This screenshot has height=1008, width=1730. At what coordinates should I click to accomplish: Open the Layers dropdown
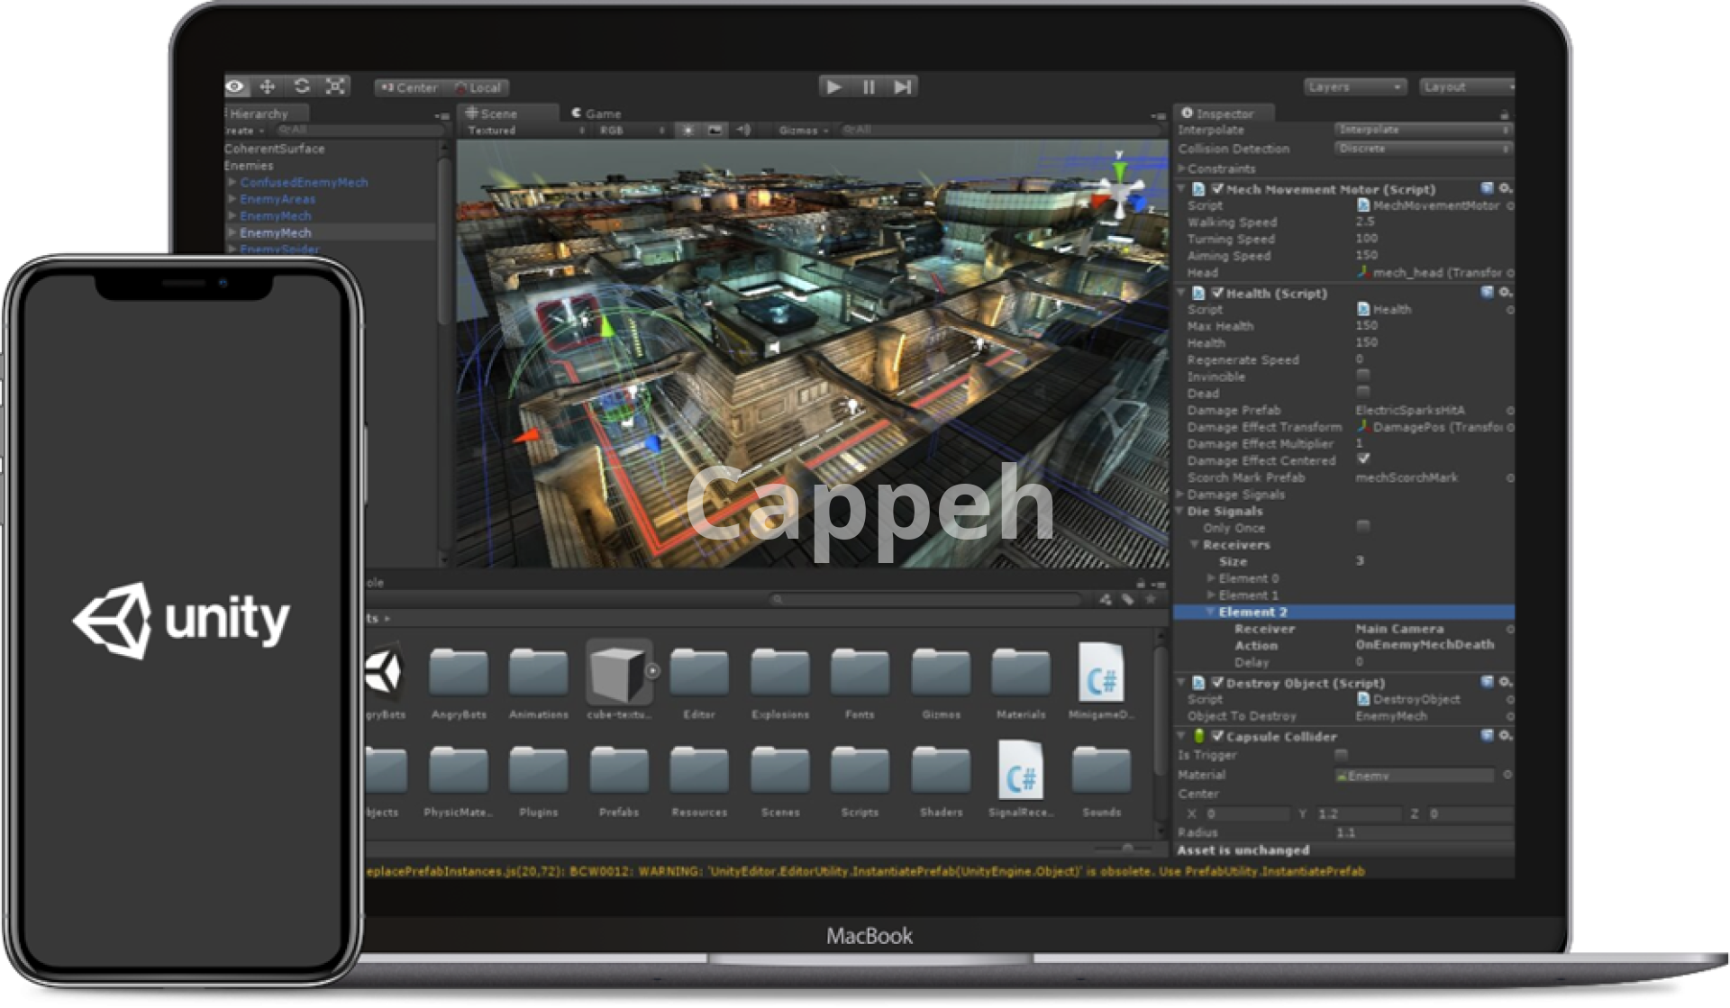1354,86
